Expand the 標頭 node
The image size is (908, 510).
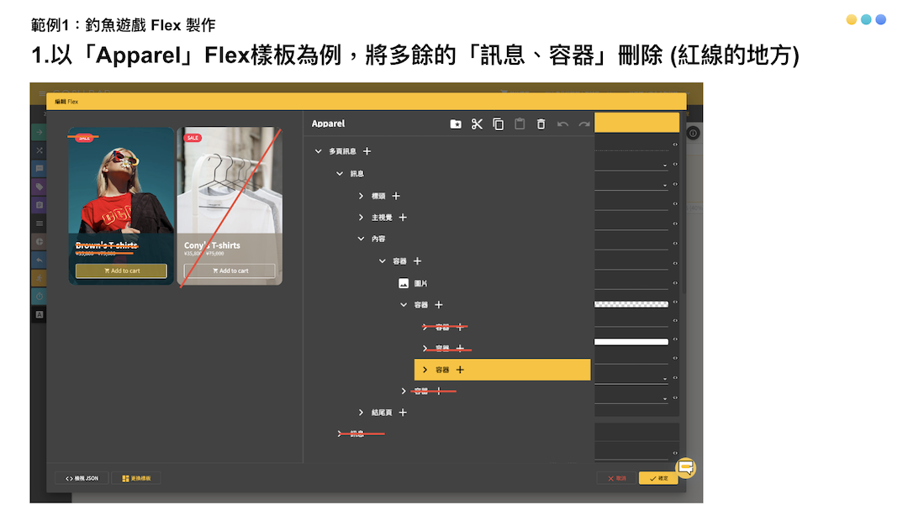click(361, 197)
